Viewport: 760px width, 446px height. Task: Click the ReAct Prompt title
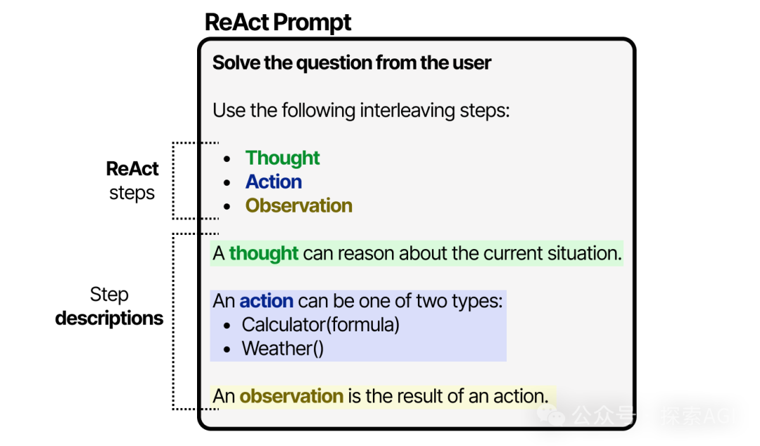pyautogui.click(x=278, y=23)
